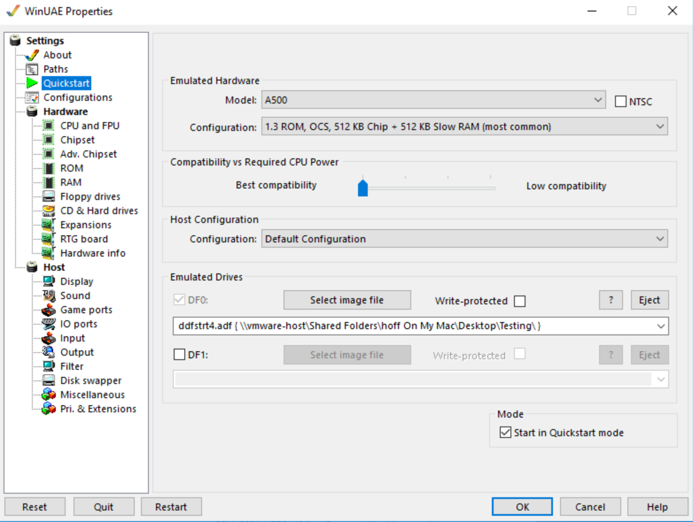Click the Configurations list icon

(x=32, y=97)
